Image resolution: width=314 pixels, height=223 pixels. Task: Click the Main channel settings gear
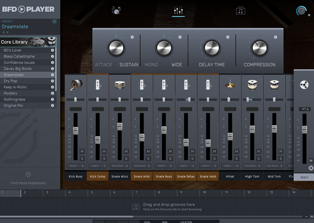311,168
